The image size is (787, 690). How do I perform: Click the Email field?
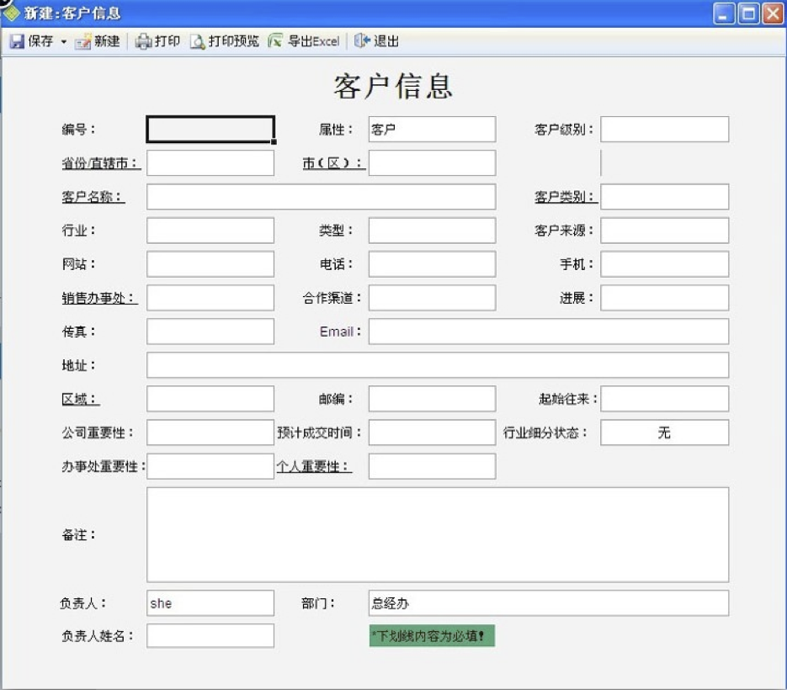[549, 332]
